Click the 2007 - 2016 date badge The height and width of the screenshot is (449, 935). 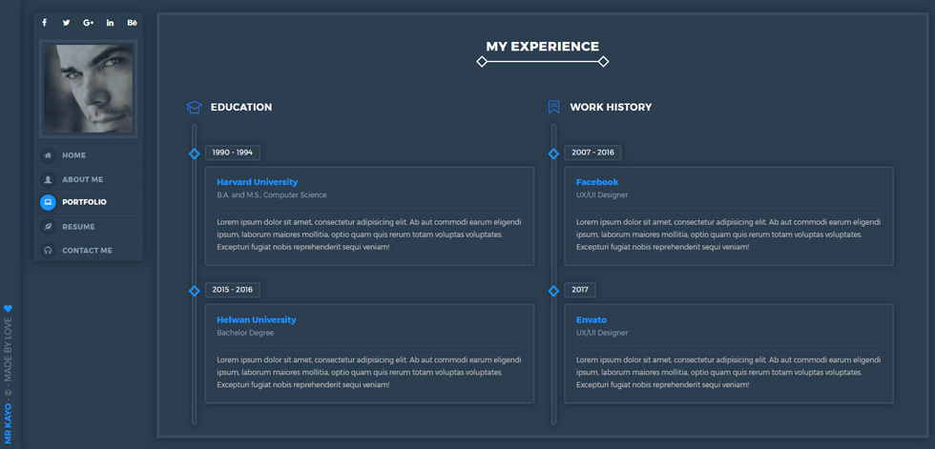click(x=592, y=153)
